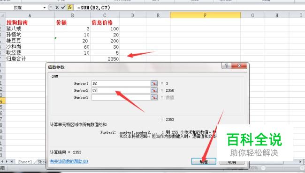The height and width of the screenshot is (173, 305).
Task: Click cell with value 100
Action: click(x=105, y=29)
